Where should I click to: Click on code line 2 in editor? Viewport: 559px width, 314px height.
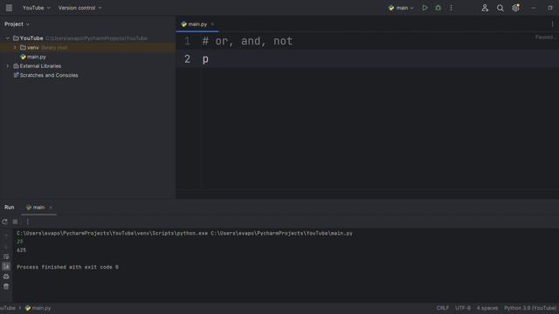[x=367, y=58]
